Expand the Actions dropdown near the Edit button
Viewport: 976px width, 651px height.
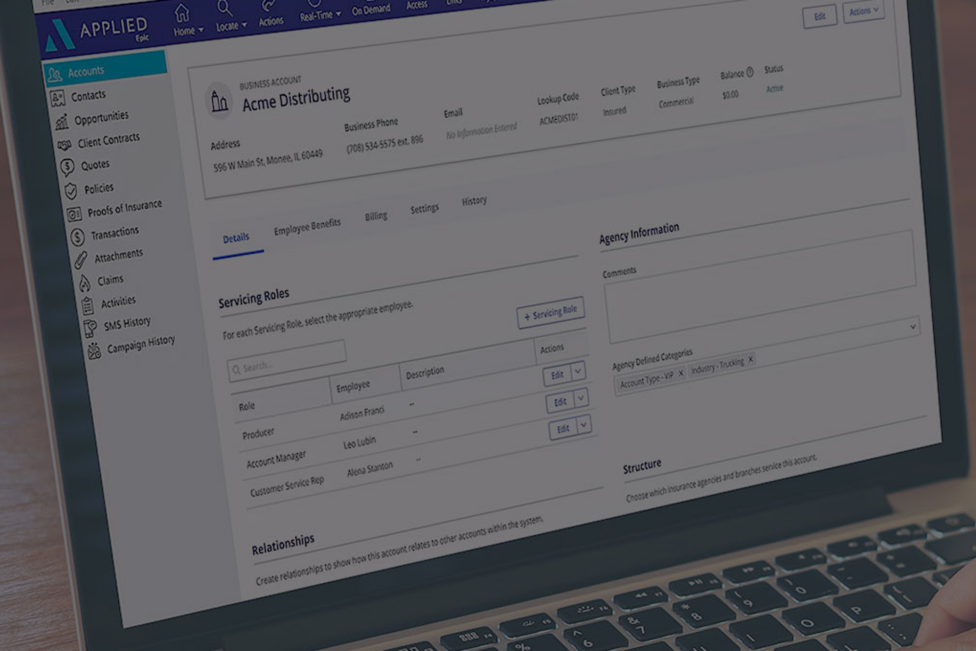(864, 11)
